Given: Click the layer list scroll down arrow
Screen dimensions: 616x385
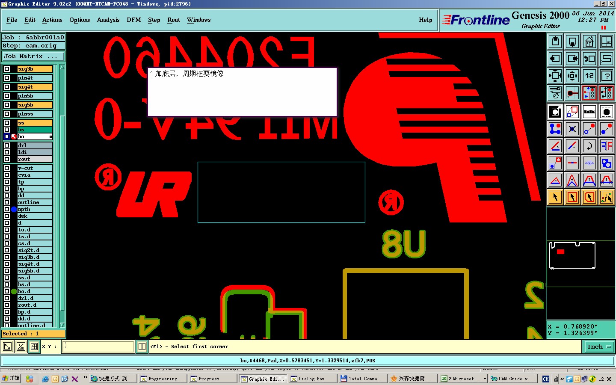Looking at the screenshot, I should coord(62,325).
